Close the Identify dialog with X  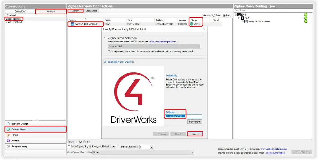point(204,29)
